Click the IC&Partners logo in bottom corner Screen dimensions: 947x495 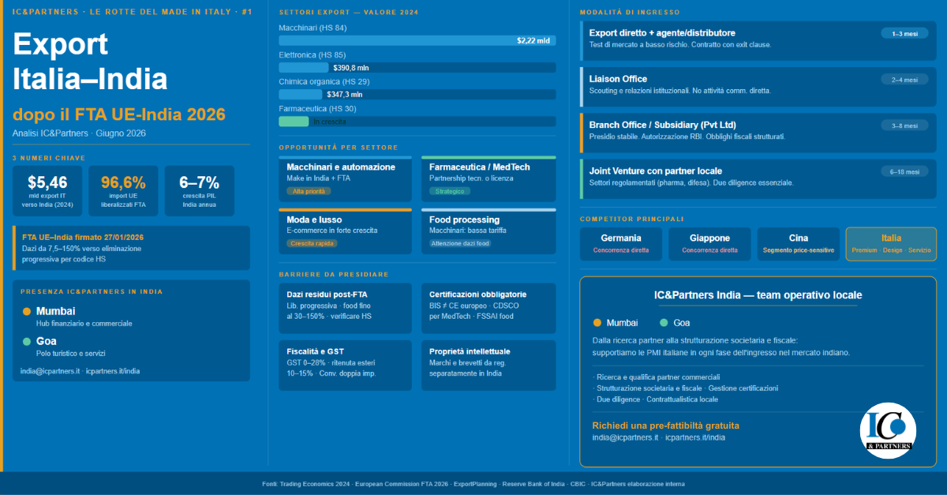[888, 431]
